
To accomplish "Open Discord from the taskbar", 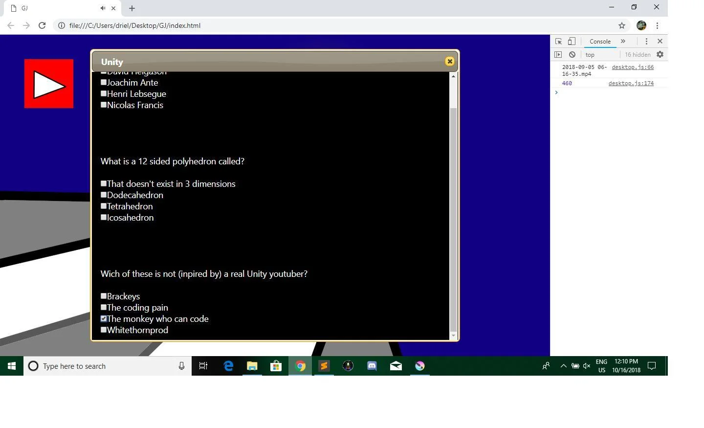I will [372, 366].
